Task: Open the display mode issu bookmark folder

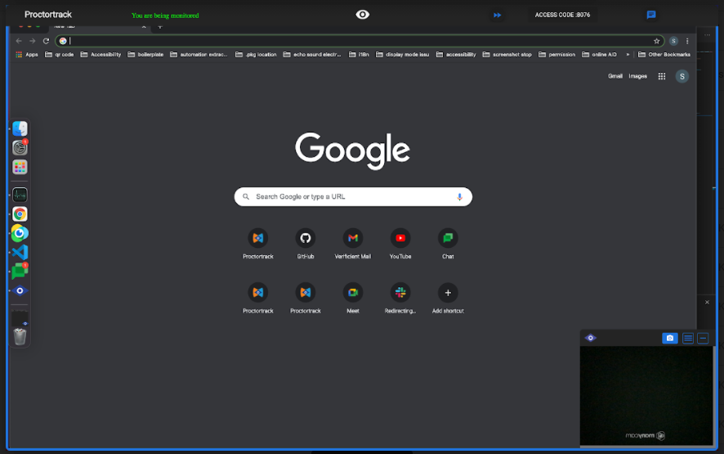Action: click(403, 55)
